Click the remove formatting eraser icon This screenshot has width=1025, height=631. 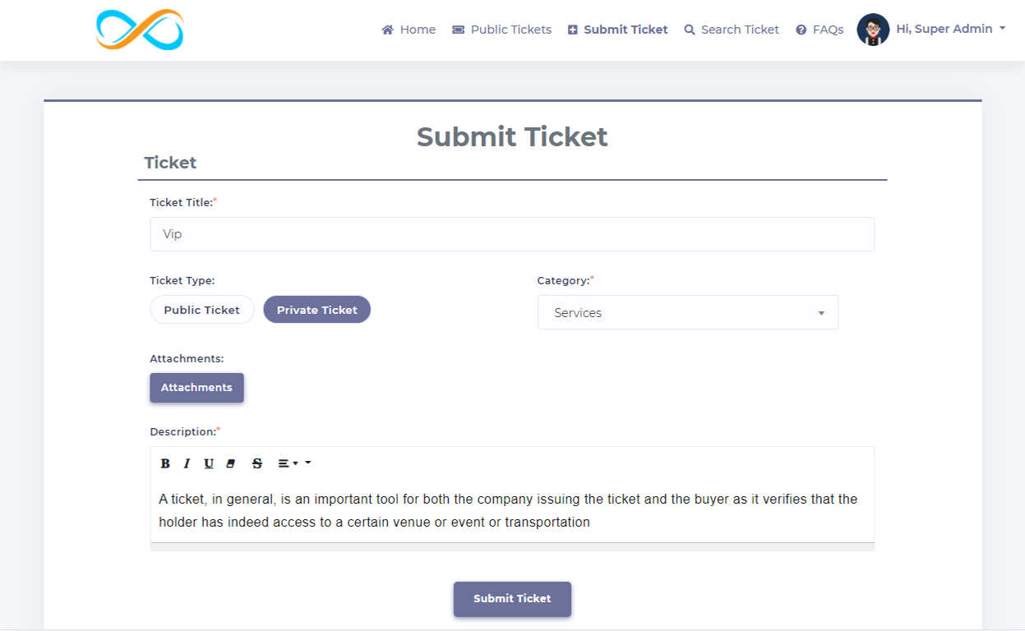(x=233, y=463)
